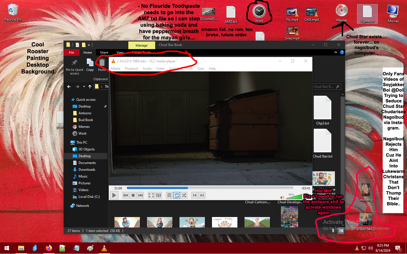Open 3D Objects in sidebar

pos(86,149)
